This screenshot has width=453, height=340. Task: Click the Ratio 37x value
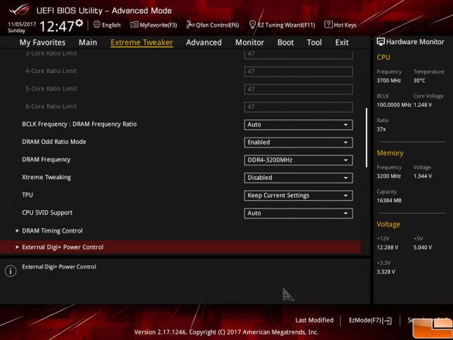(x=381, y=129)
